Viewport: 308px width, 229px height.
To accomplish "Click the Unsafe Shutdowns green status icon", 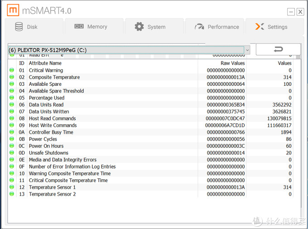I will [12, 153].
